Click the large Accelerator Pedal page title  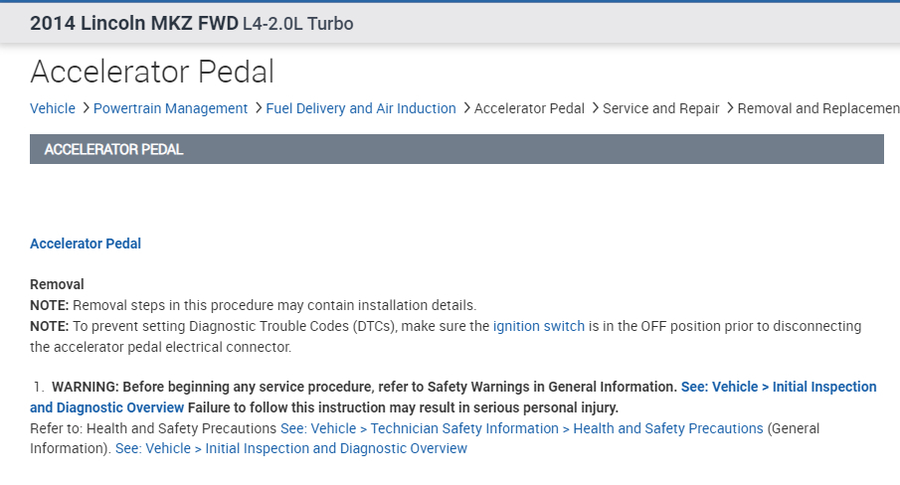click(152, 72)
